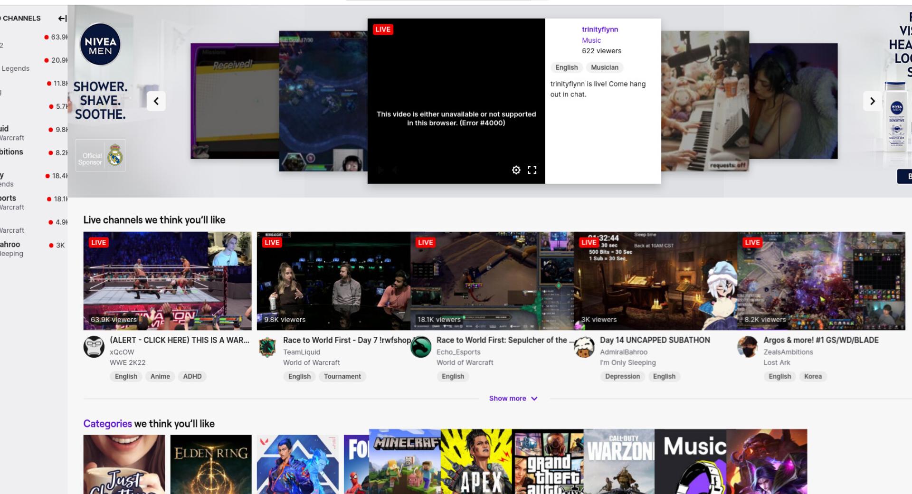Open TeamLiquid channel avatar

267,347
